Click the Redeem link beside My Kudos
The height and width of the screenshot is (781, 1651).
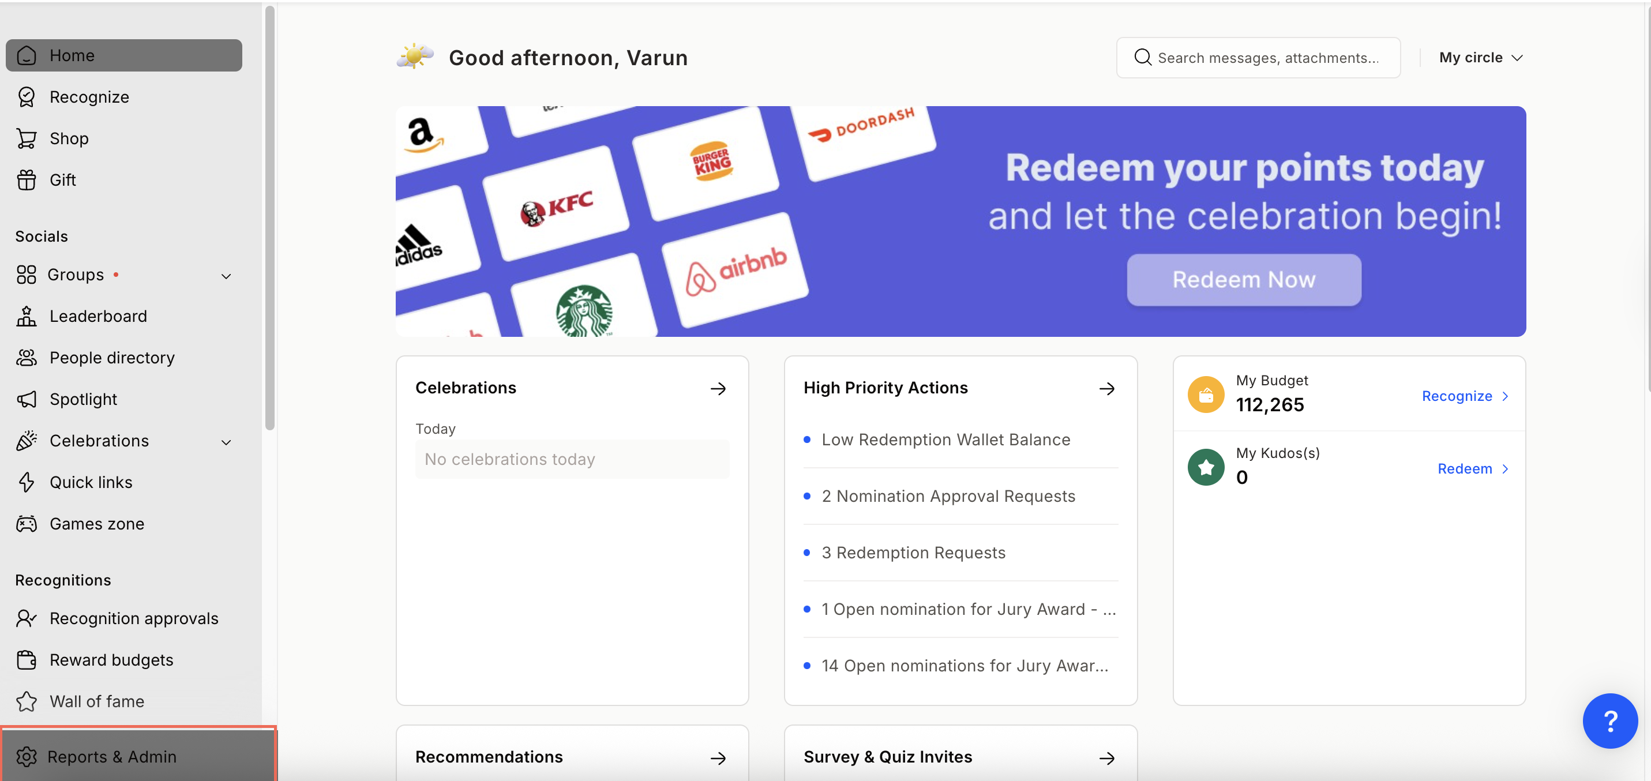click(x=1473, y=469)
